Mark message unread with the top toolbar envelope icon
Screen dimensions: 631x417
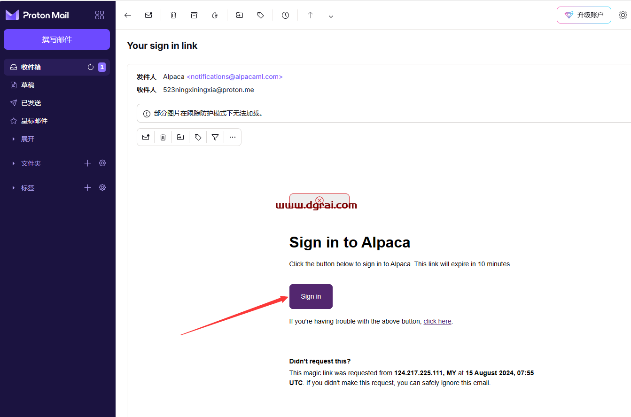pos(148,15)
